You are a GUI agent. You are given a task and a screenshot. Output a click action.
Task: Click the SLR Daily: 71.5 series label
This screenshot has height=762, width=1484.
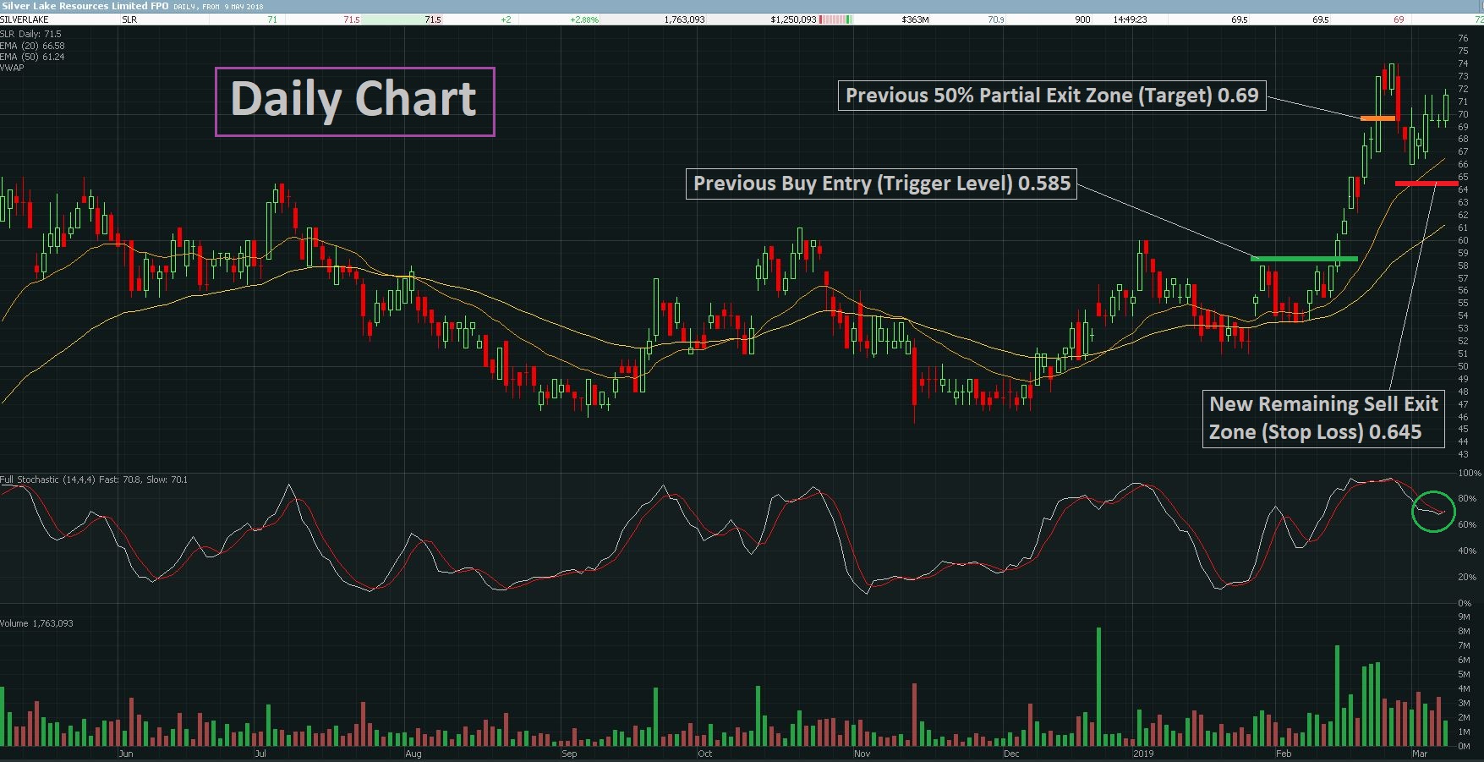point(30,35)
